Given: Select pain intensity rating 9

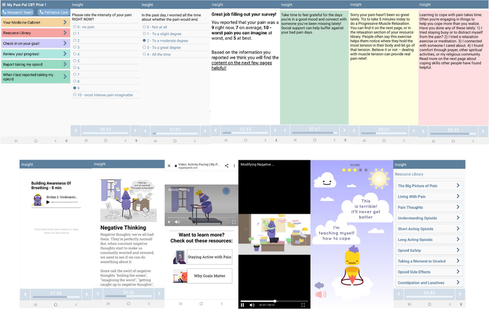Looking at the screenshot, I should click(75, 88).
